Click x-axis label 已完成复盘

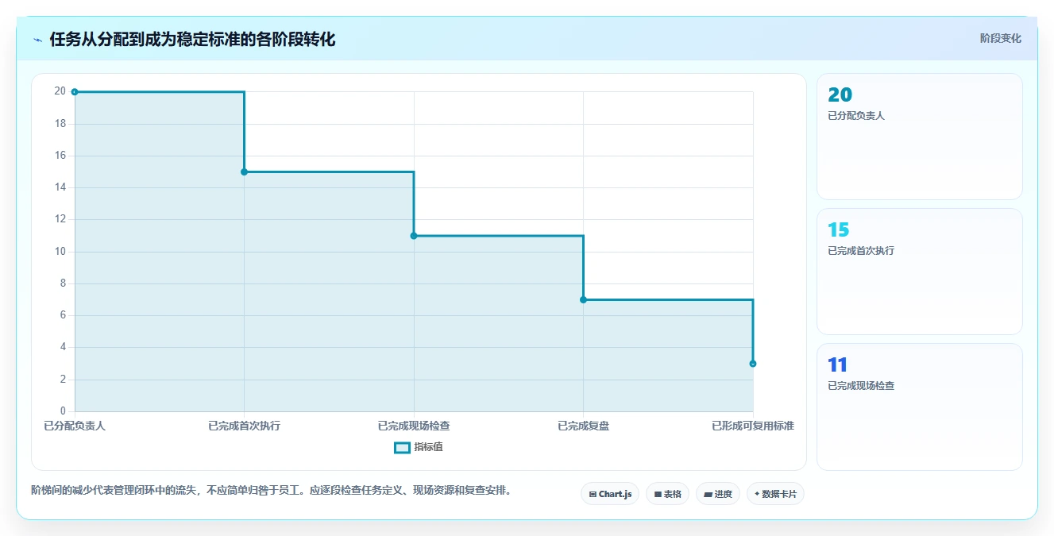coord(583,426)
